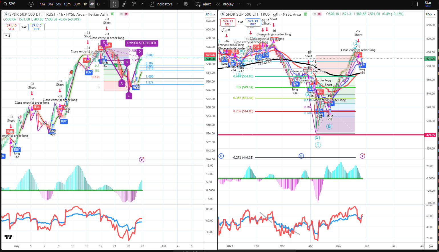Click the -0.272 (446.38) extension label
Screen dimensions: 439x252
[243, 157]
